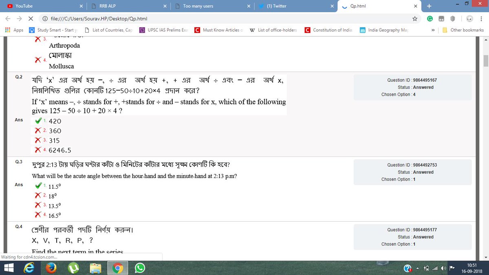
Task: Click the shield extension icon
Action: click(x=453, y=19)
